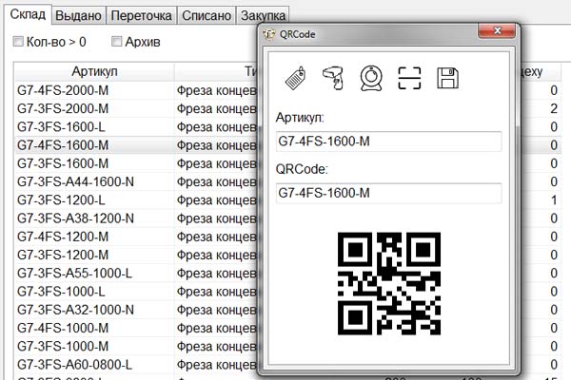Screen dimensions: 571x380
Task: Click value 2 in G7-3FS-2000-M row
Action: 554,108
